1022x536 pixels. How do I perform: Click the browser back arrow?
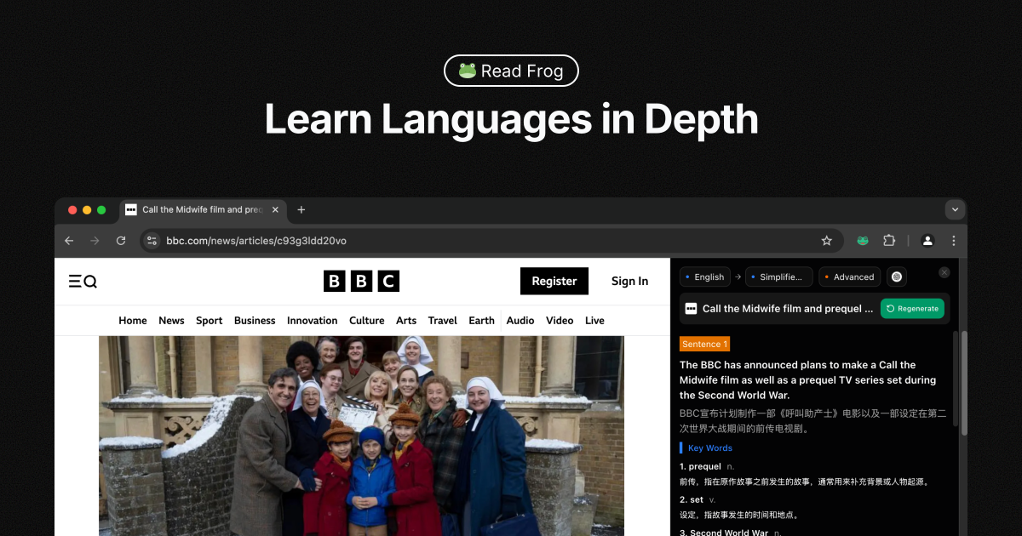(x=69, y=241)
